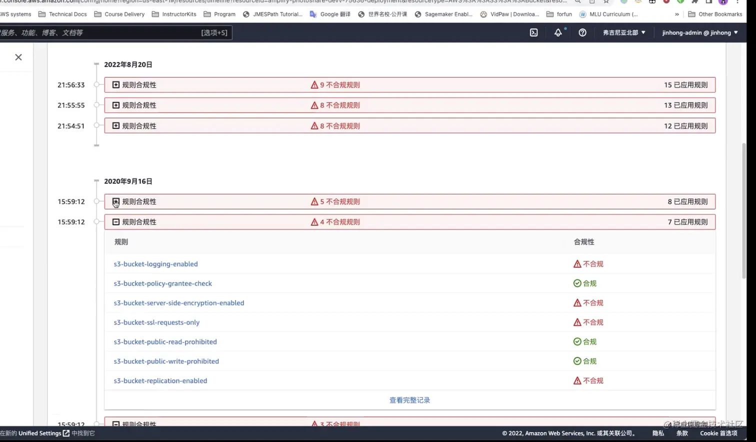756x442 pixels.
Task: Click the services search field
Action: point(115,32)
